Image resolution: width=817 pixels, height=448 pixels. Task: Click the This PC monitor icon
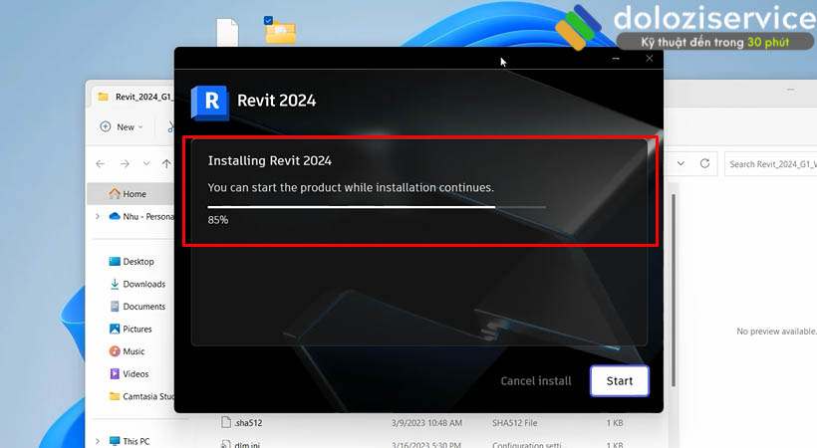(x=115, y=441)
